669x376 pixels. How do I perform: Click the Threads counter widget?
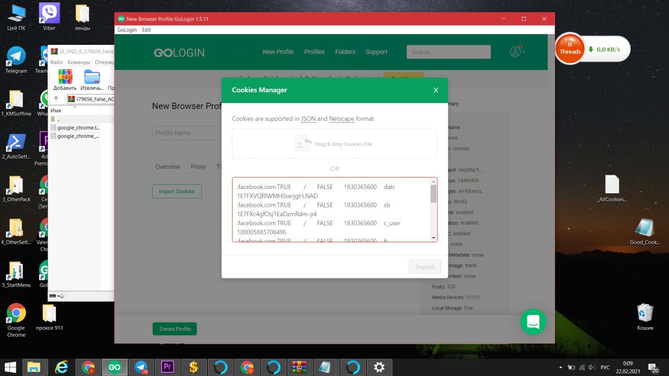(570, 49)
